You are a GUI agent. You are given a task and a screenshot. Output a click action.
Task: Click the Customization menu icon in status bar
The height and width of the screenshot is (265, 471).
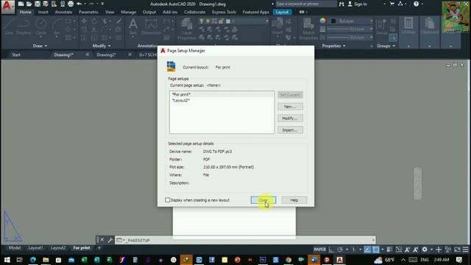coord(465,250)
